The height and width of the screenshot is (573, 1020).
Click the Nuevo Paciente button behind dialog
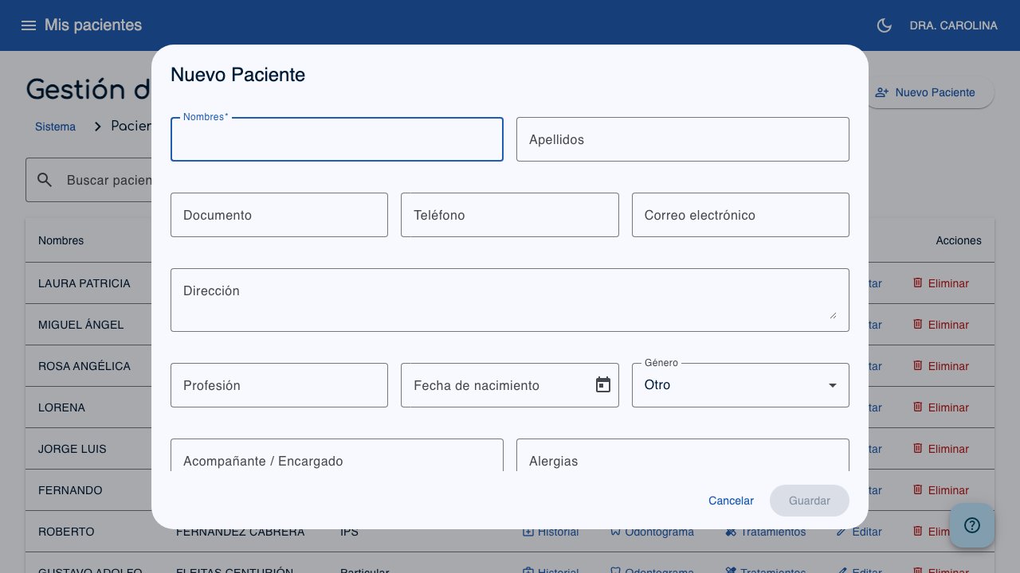click(932, 92)
